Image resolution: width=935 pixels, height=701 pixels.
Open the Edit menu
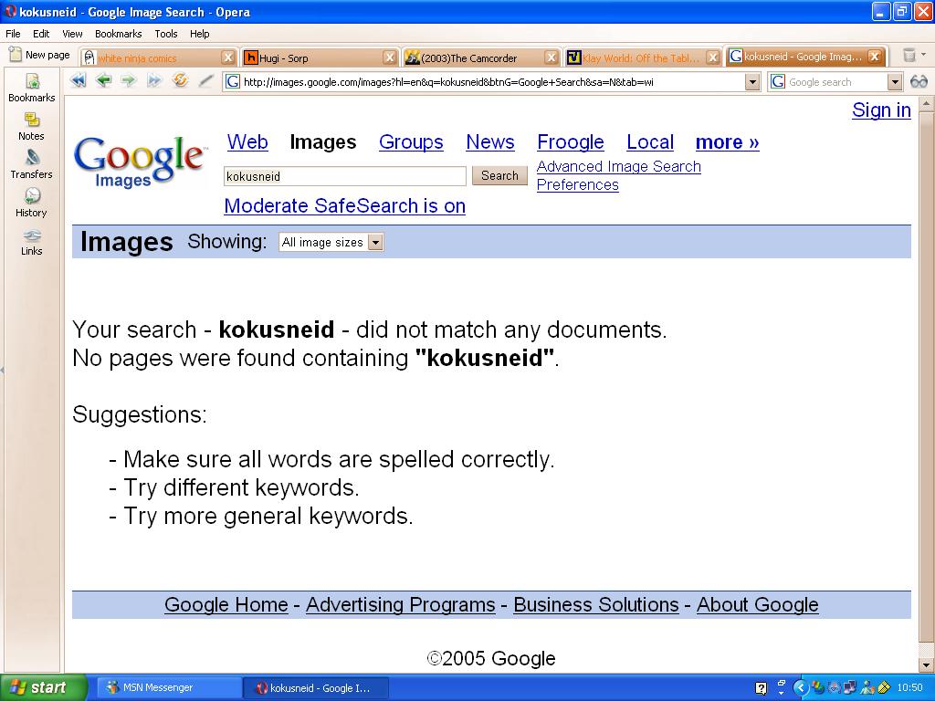(x=41, y=34)
